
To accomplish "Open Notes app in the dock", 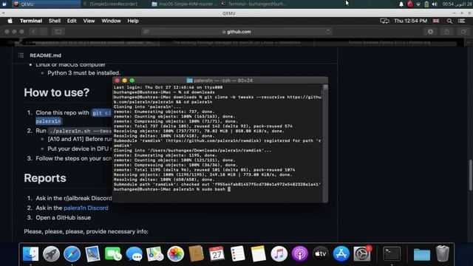I will 258,253.
